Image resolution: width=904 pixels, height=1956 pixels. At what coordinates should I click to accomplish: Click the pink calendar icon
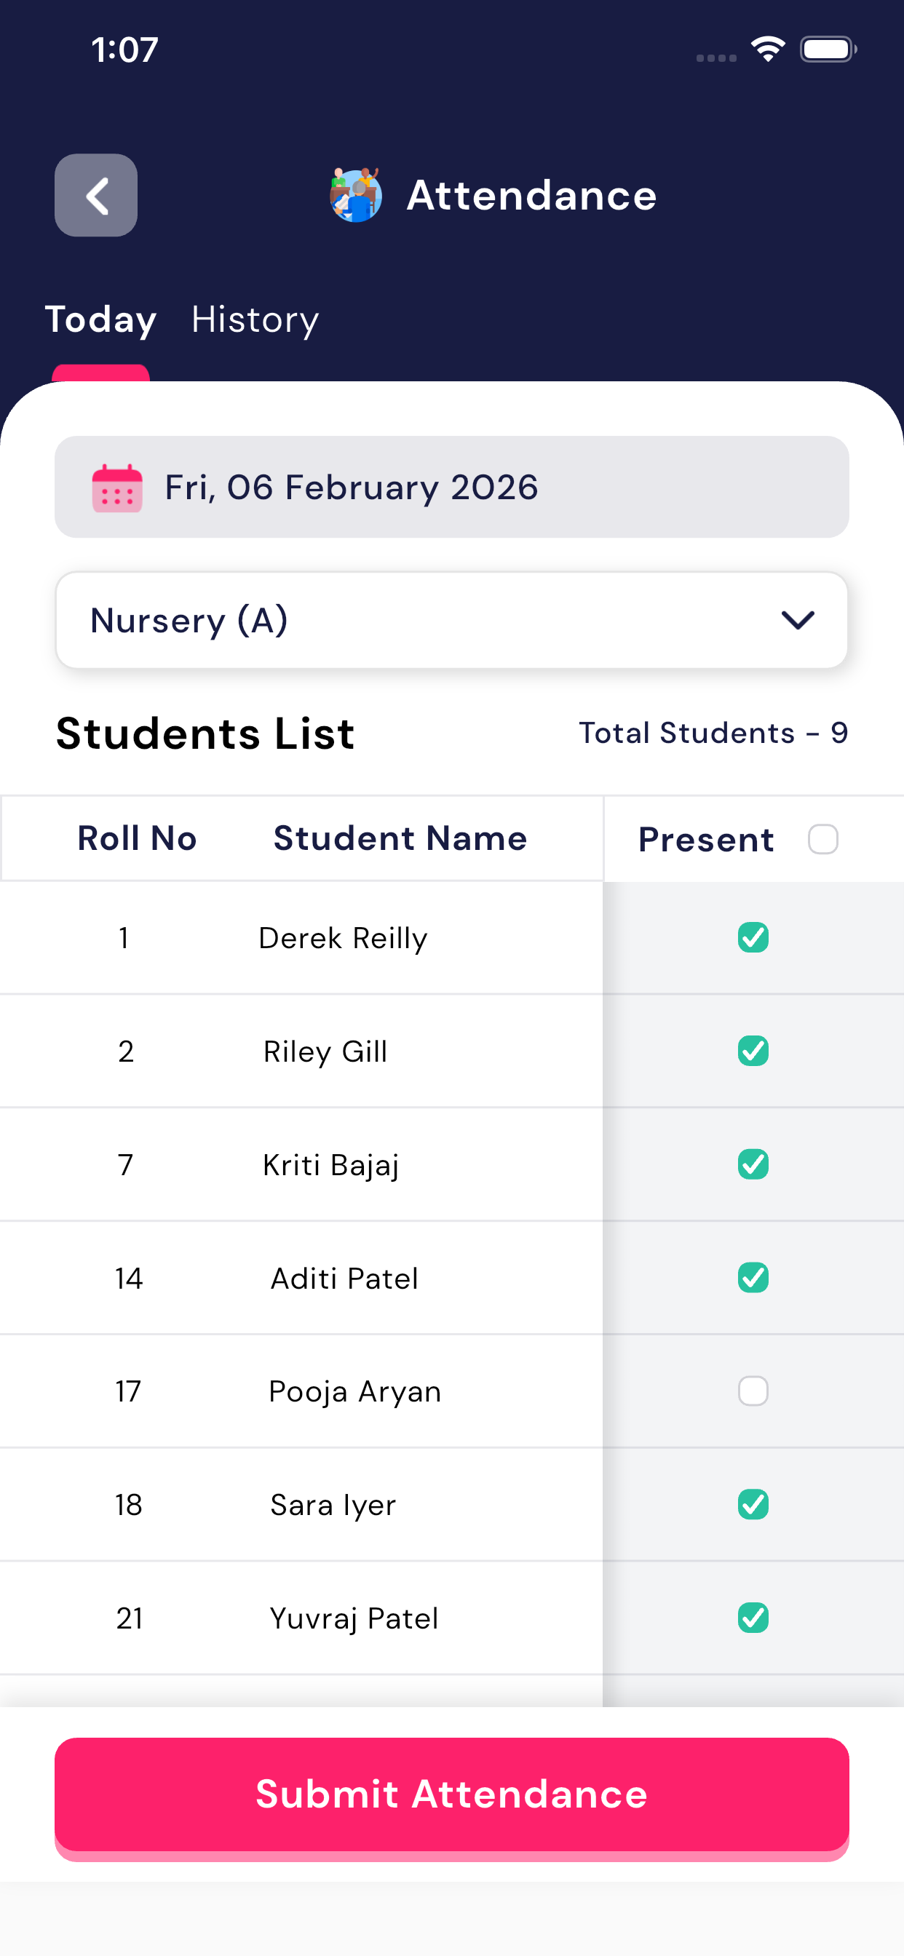117,488
